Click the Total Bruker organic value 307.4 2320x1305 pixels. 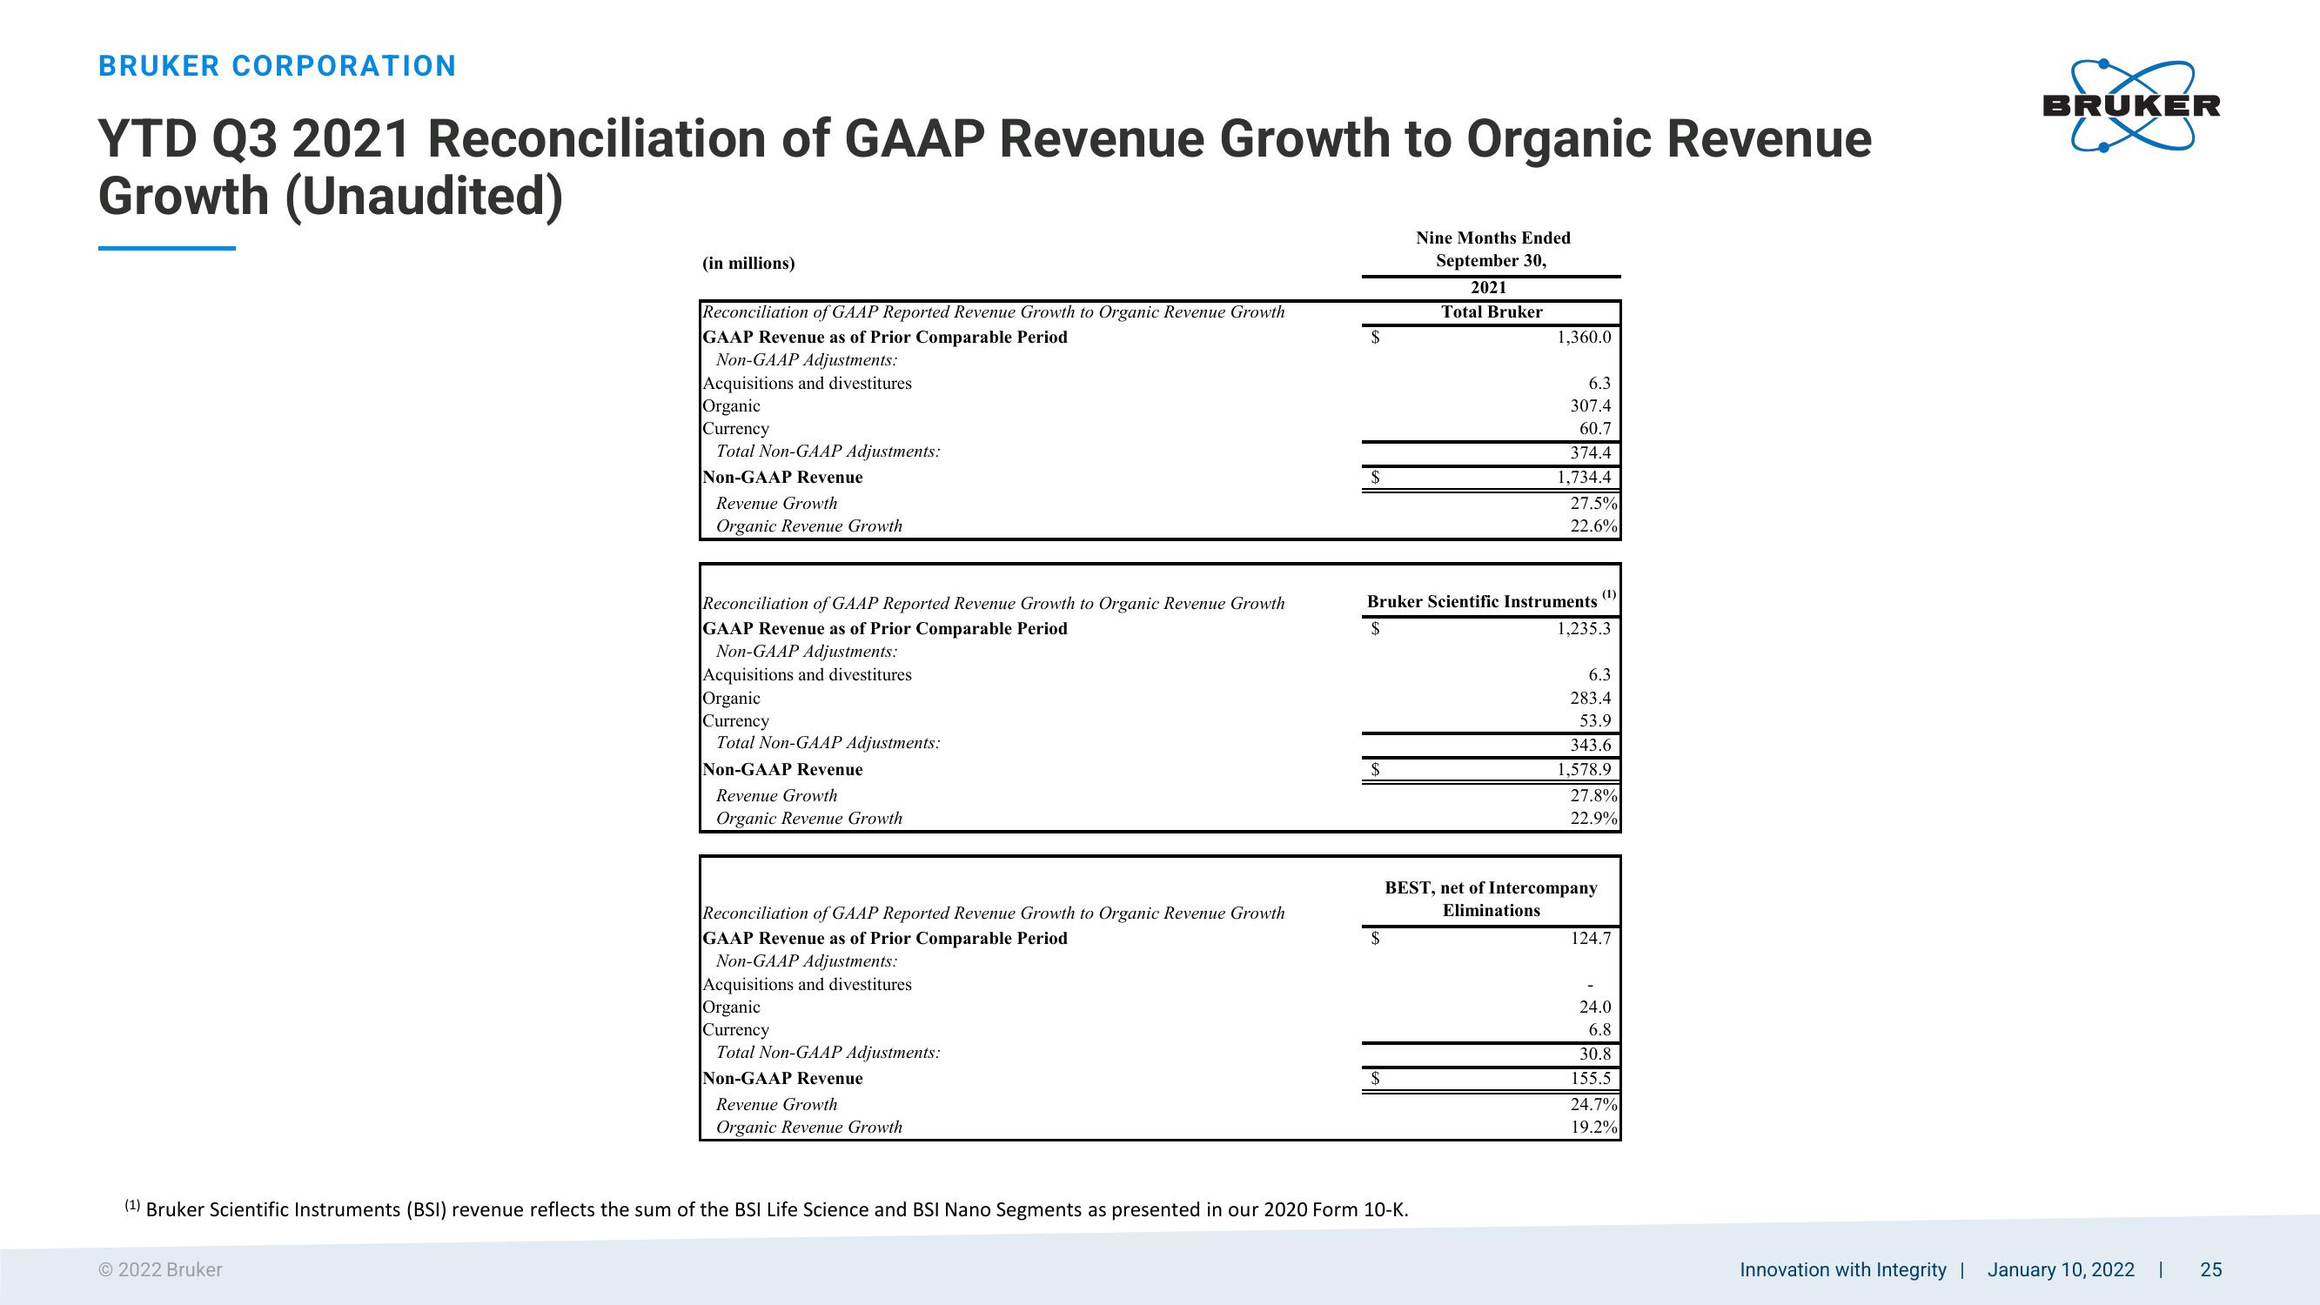pyautogui.click(x=1591, y=406)
